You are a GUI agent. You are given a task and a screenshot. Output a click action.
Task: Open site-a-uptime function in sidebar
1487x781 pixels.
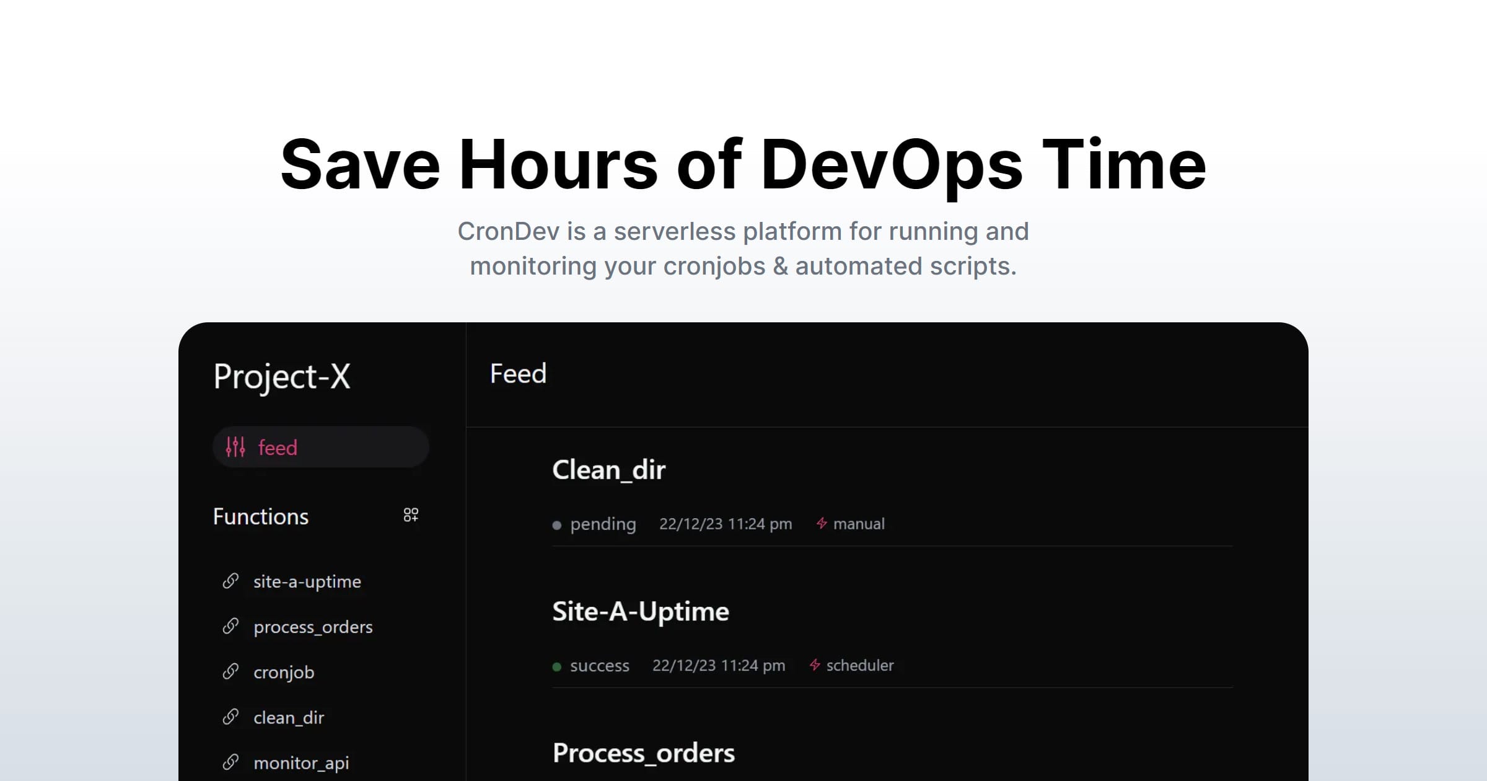[x=307, y=581]
